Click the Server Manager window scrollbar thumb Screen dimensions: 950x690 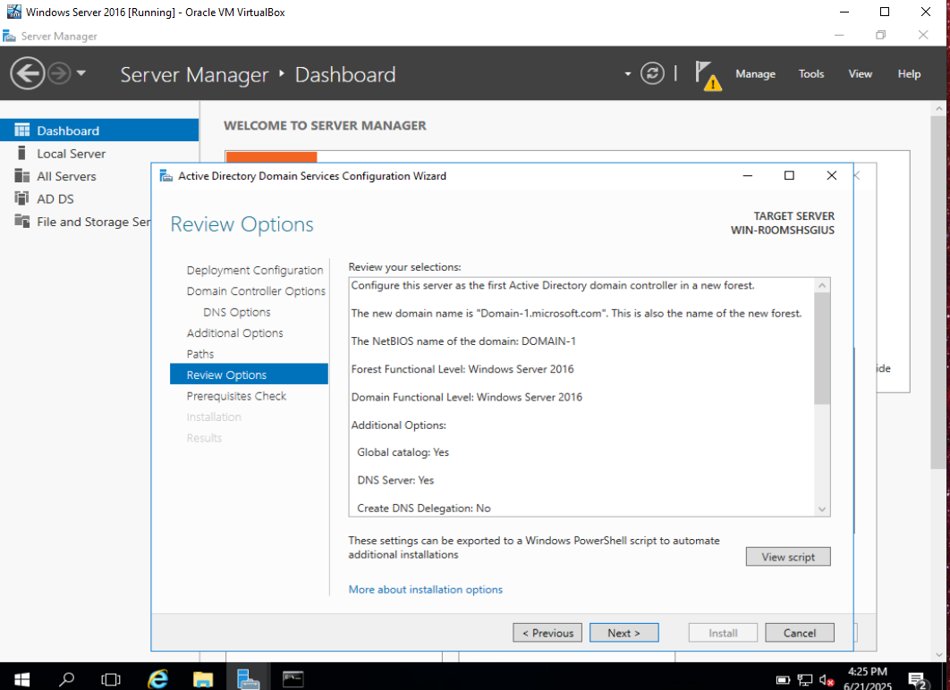pyautogui.click(x=939, y=292)
